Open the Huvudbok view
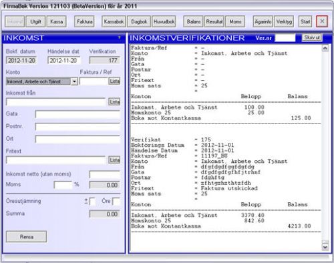 [164, 21]
